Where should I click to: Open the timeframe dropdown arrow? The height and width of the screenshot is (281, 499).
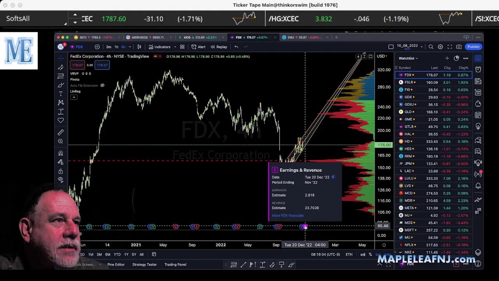pyautogui.click(x=130, y=47)
